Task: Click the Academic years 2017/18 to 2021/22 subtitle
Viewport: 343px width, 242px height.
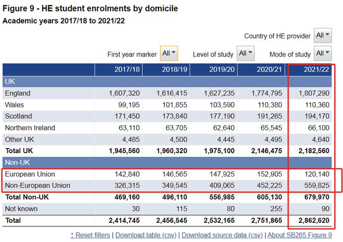Action: (63, 21)
